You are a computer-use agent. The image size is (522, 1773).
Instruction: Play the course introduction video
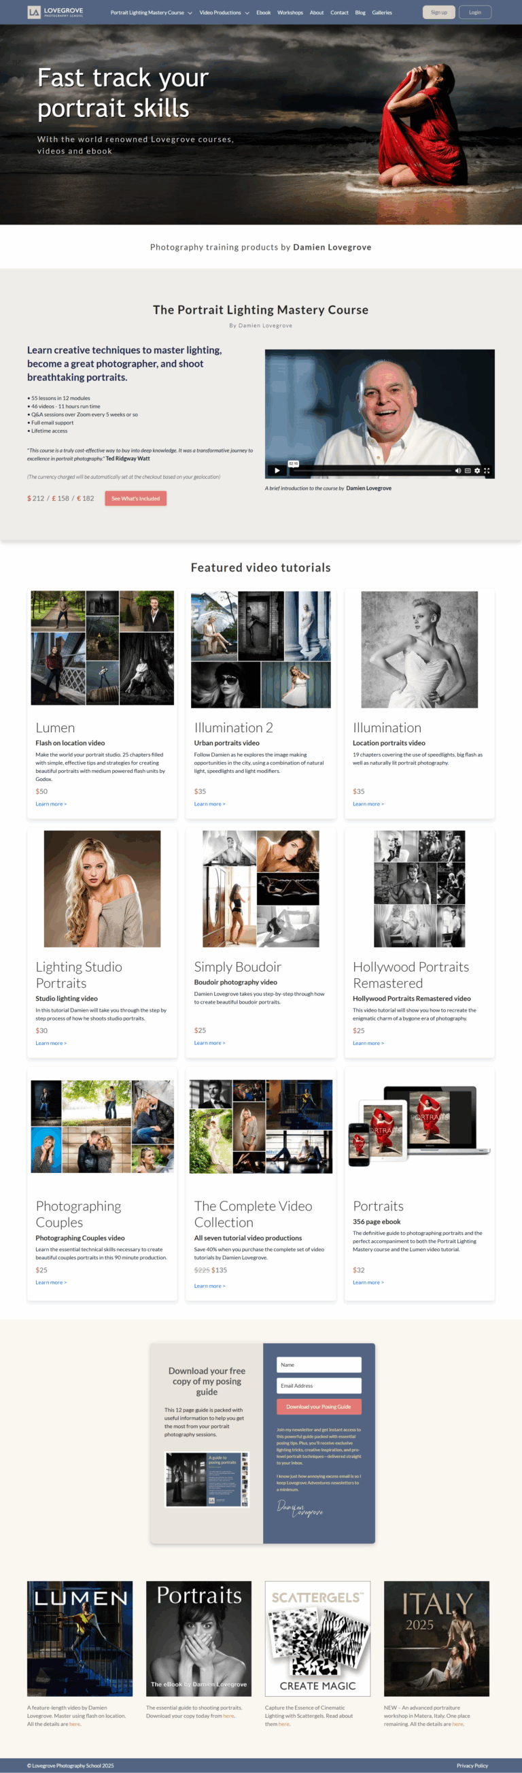277,471
